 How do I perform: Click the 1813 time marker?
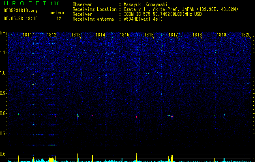[x=76, y=34]
